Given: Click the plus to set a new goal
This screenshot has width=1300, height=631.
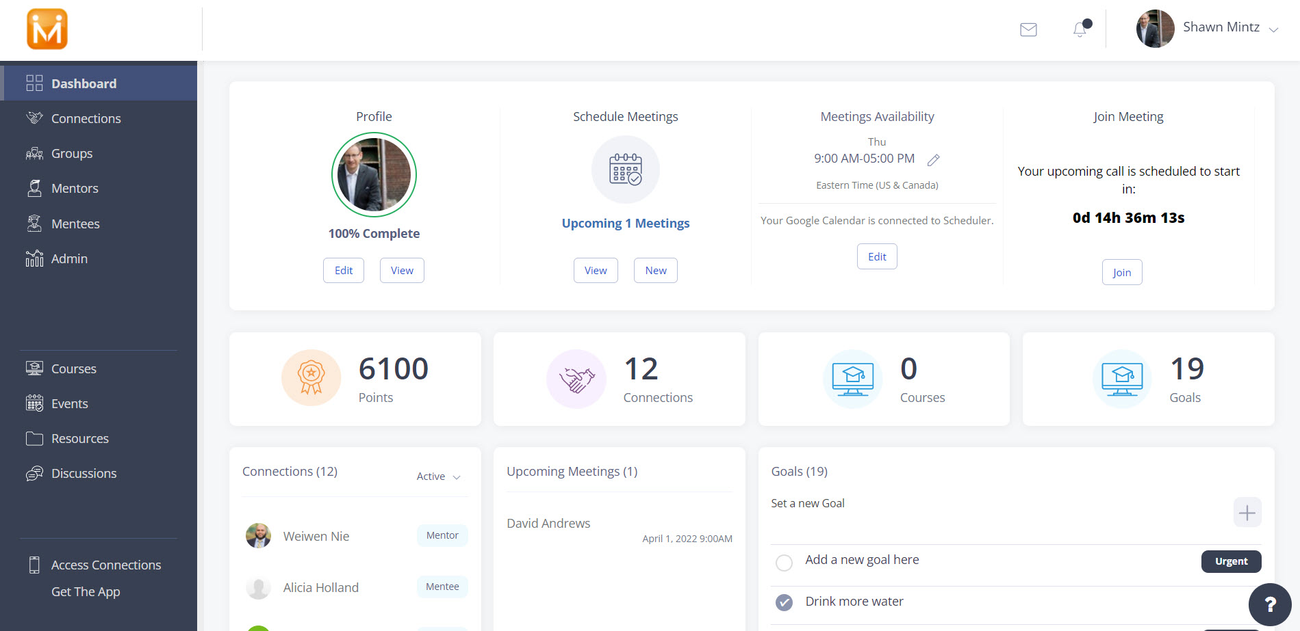Looking at the screenshot, I should [1247, 512].
